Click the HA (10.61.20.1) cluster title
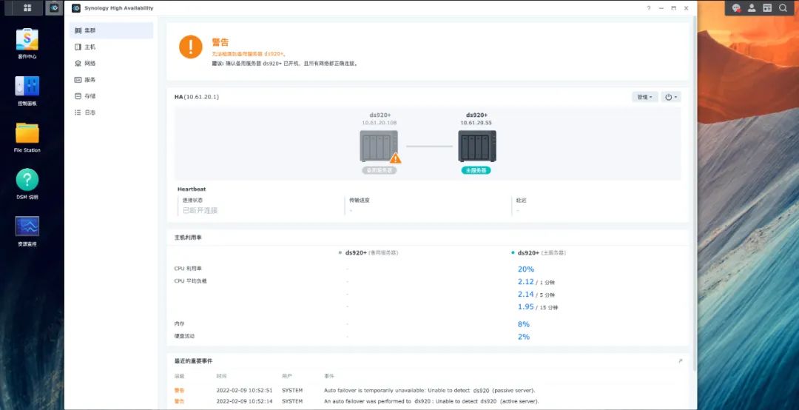Viewport: 799px width, 410px height. pyautogui.click(x=197, y=97)
